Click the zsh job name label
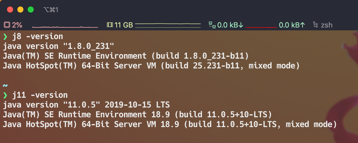 327,25
